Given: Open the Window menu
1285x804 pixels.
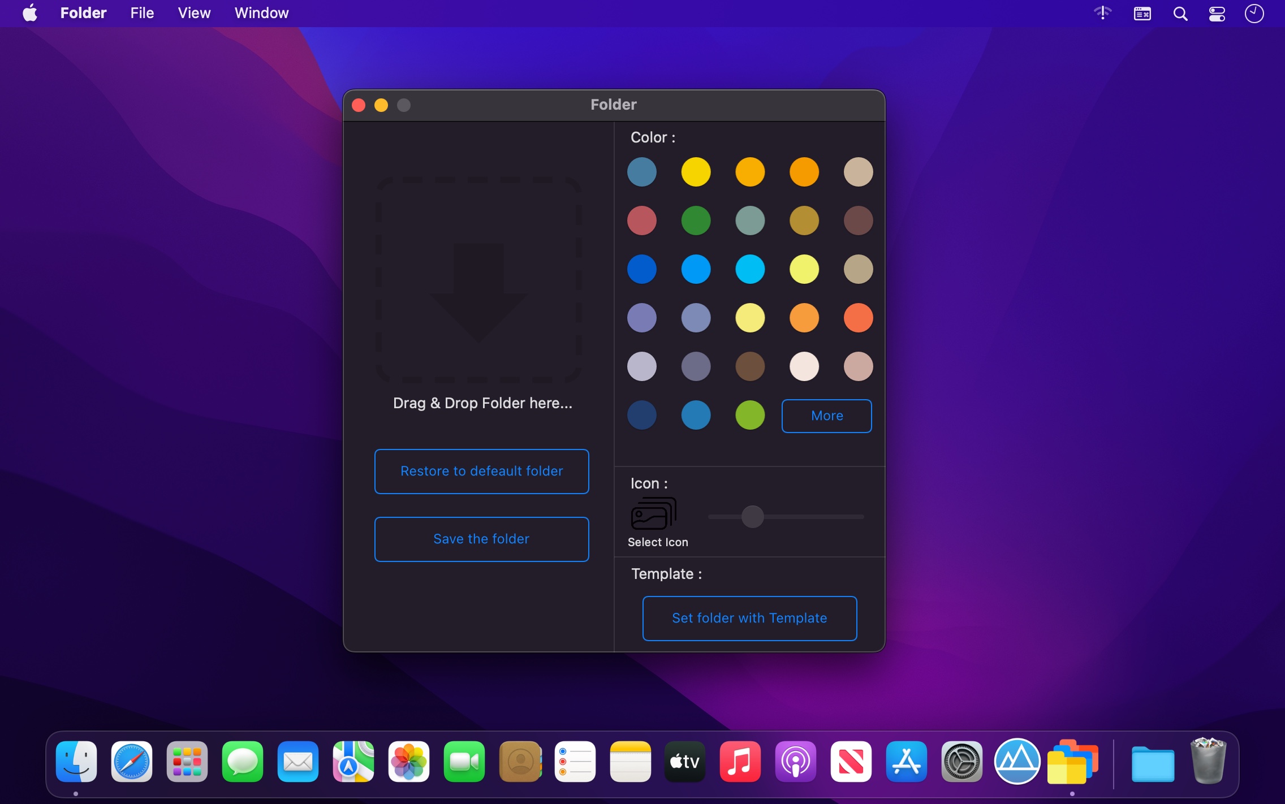Looking at the screenshot, I should click(x=261, y=13).
